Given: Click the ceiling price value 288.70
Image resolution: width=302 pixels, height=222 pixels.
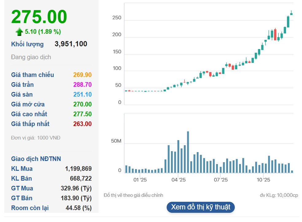Looking at the screenshot, I should 82,85.
